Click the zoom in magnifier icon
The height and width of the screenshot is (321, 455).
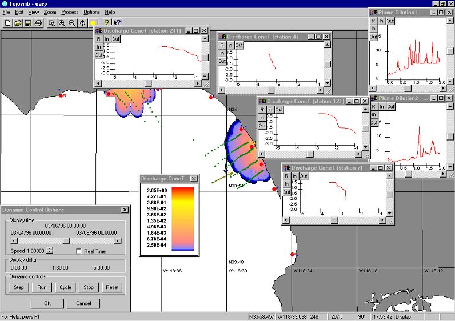(x=62, y=23)
